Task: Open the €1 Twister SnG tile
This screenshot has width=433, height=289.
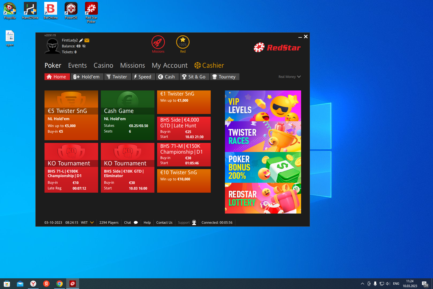Action: [x=184, y=102]
